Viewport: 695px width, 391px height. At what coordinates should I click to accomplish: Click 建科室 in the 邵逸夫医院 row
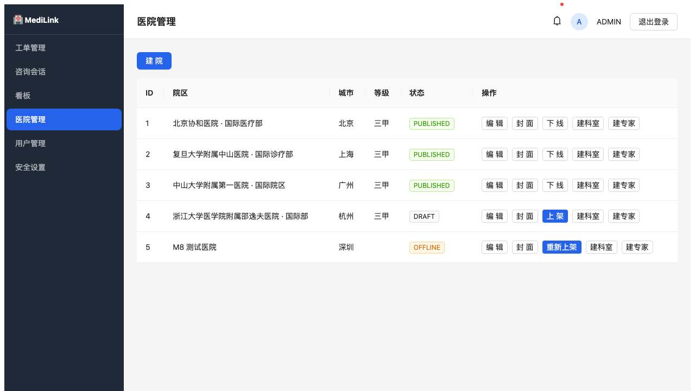pyautogui.click(x=588, y=216)
